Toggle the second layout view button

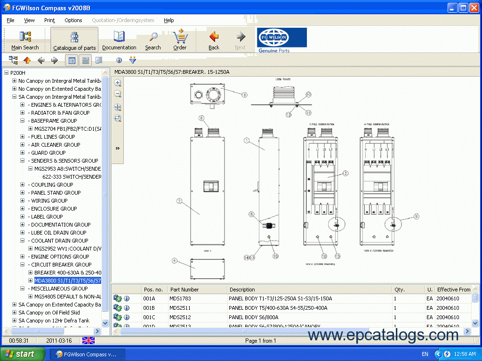[86, 60]
